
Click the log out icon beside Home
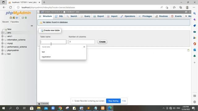point(14,18)
